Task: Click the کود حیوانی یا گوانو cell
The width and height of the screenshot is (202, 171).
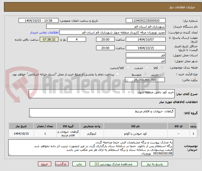Action: click(x=136, y=134)
